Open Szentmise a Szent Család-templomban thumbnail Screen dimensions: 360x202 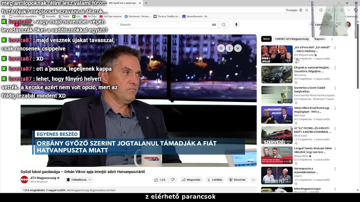tap(277, 95)
